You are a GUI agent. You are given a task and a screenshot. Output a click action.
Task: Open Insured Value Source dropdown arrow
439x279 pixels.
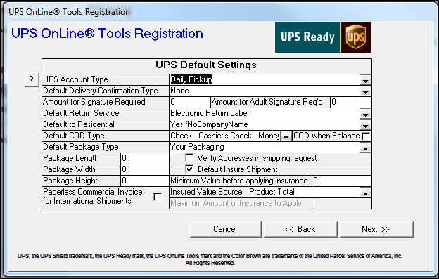click(x=365, y=193)
